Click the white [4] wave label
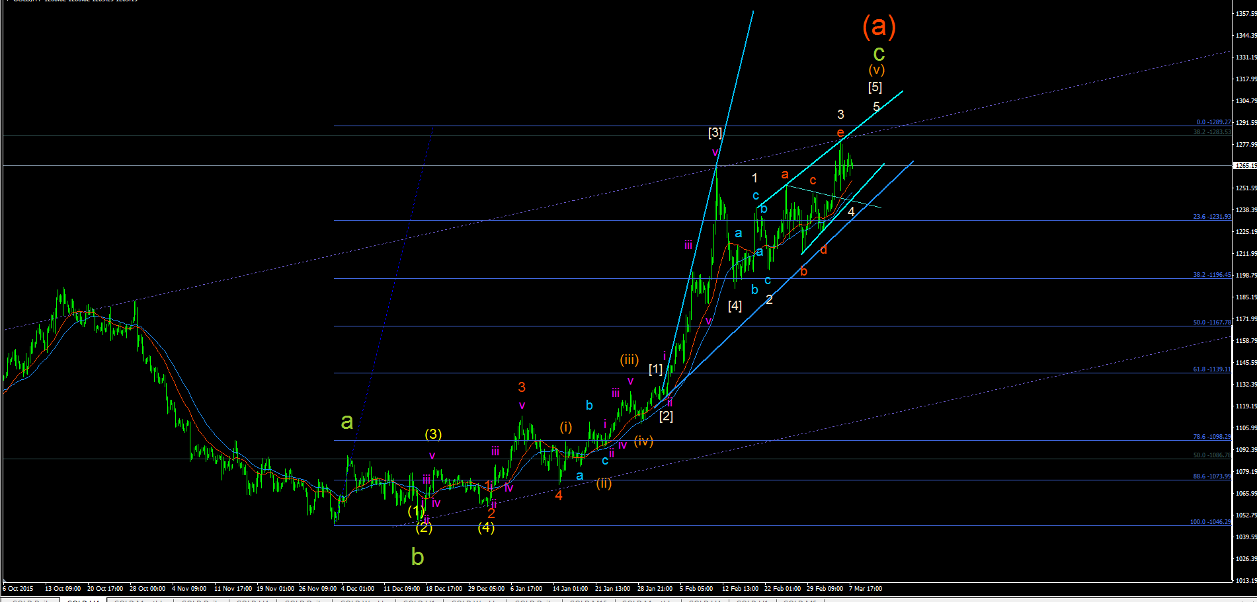This screenshot has width=1257, height=602. [735, 306]
